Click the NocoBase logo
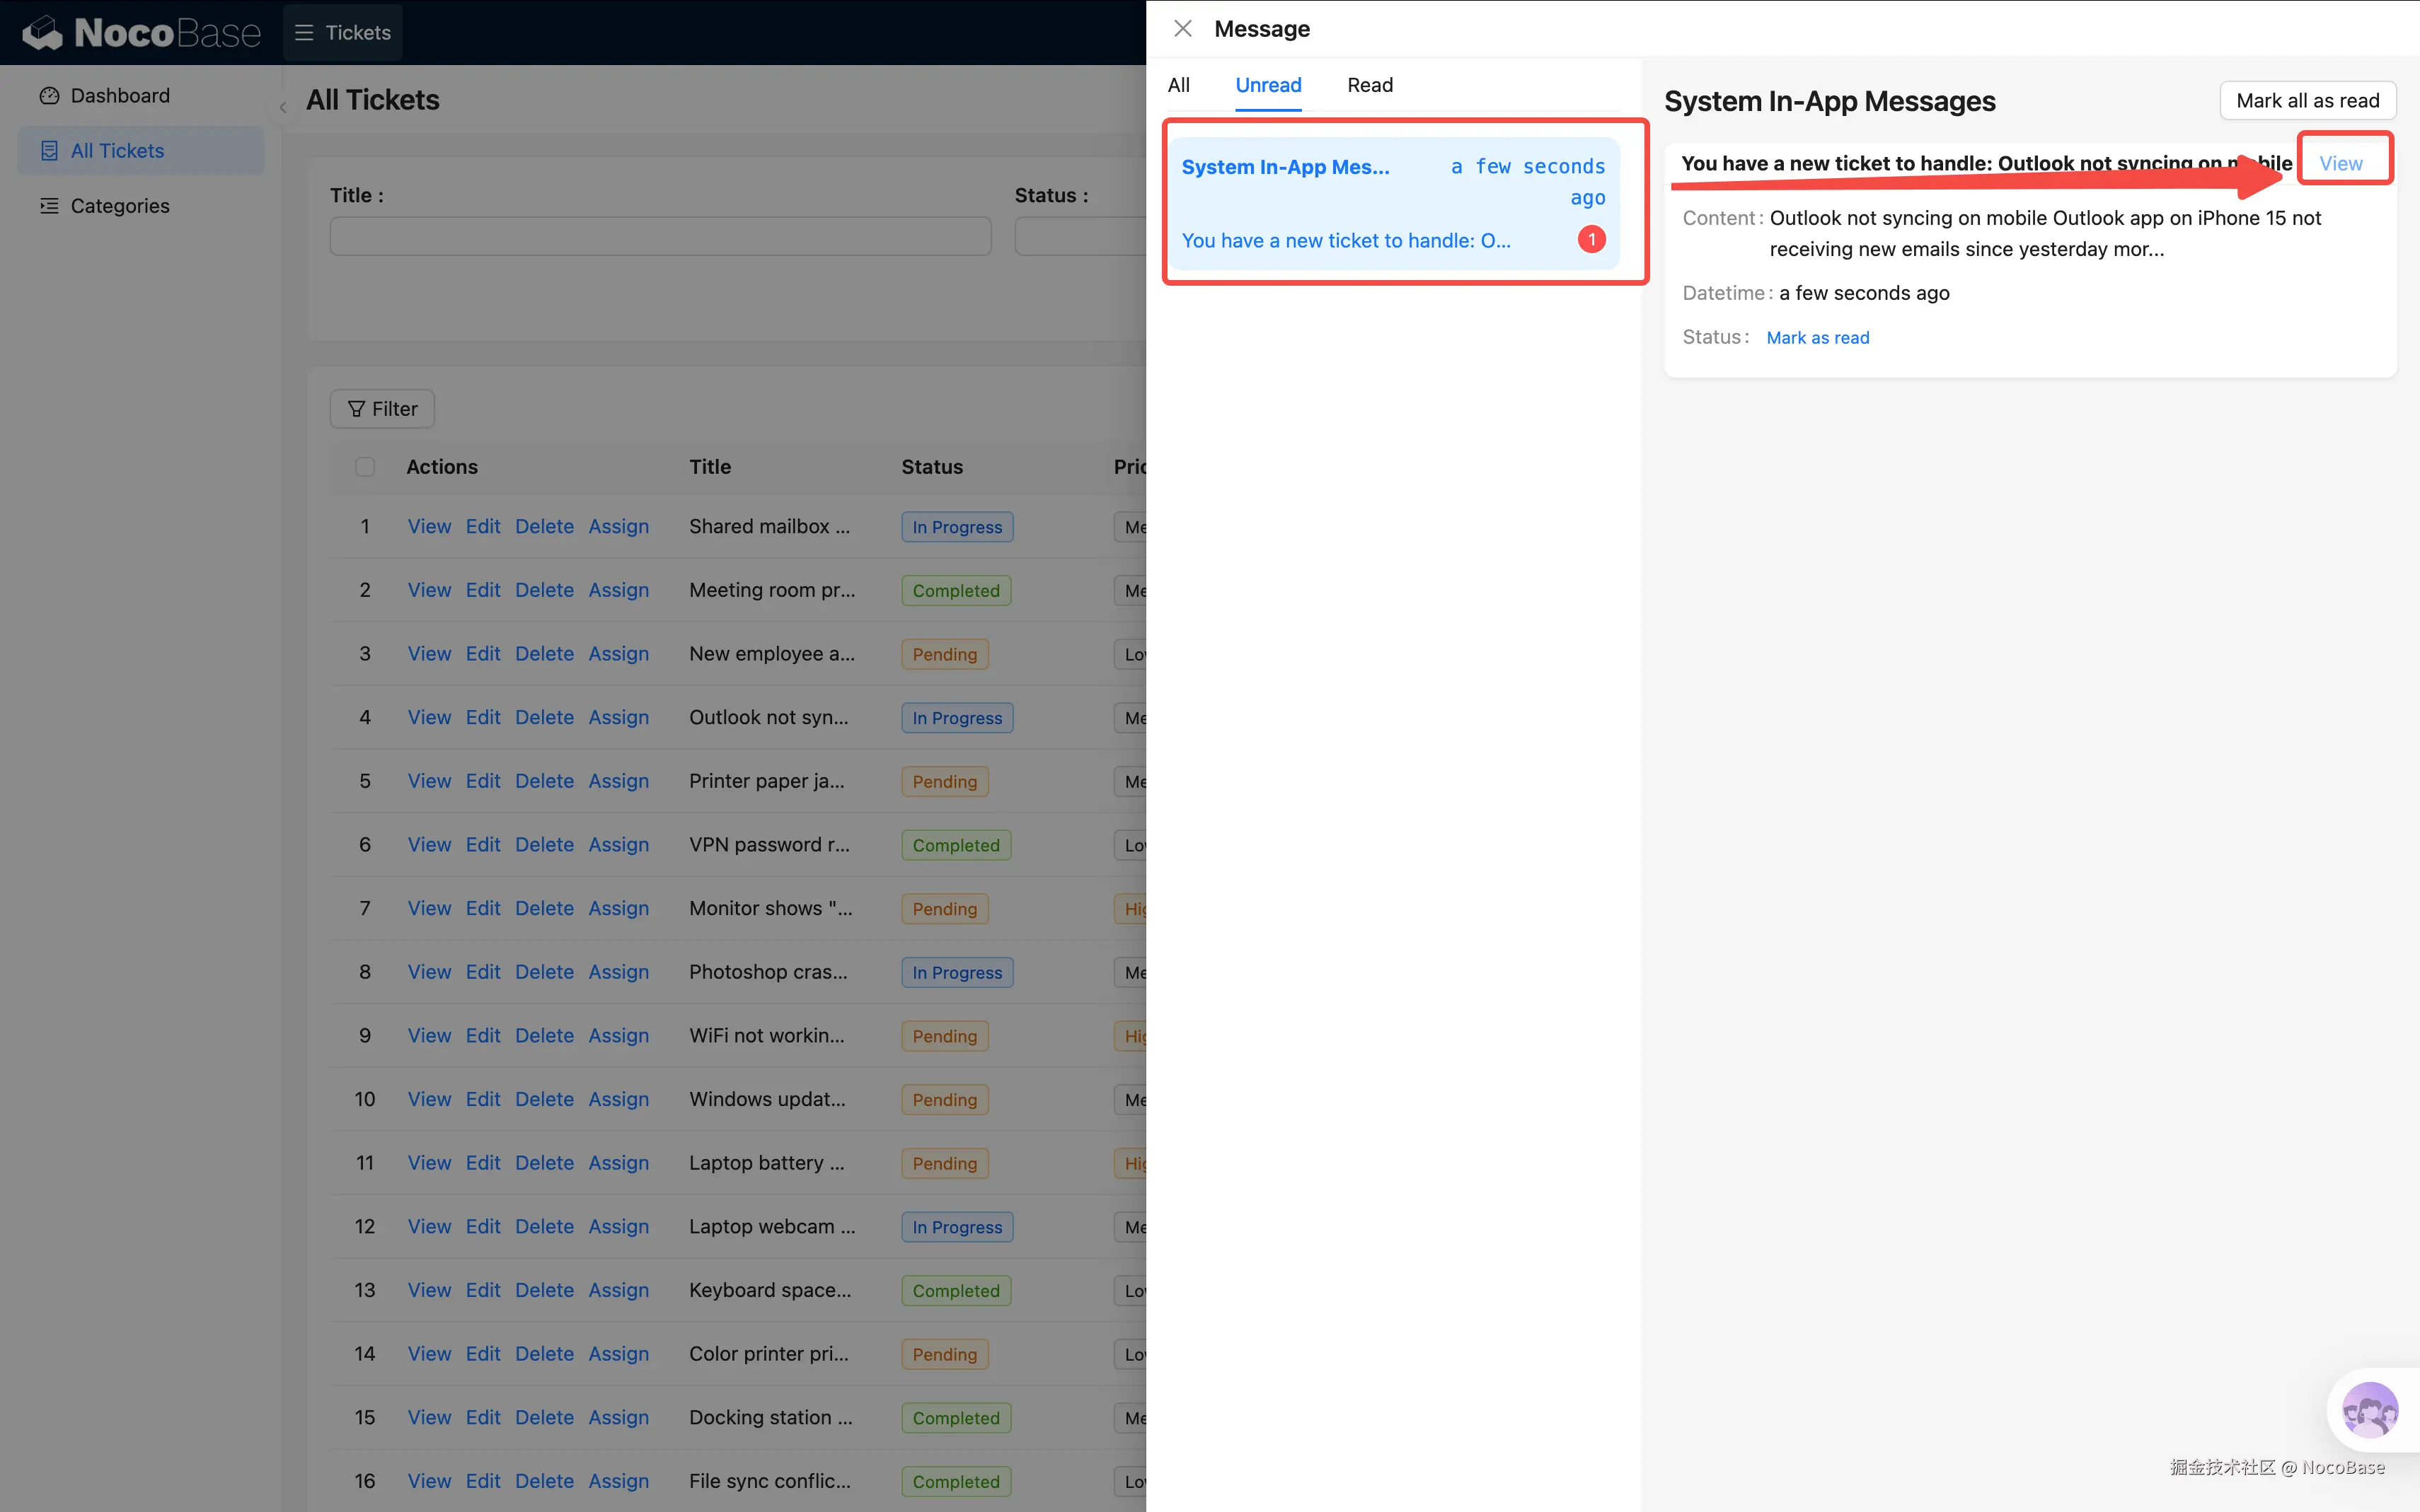This screenshot has height=1512, width=2420. (140, 32)
